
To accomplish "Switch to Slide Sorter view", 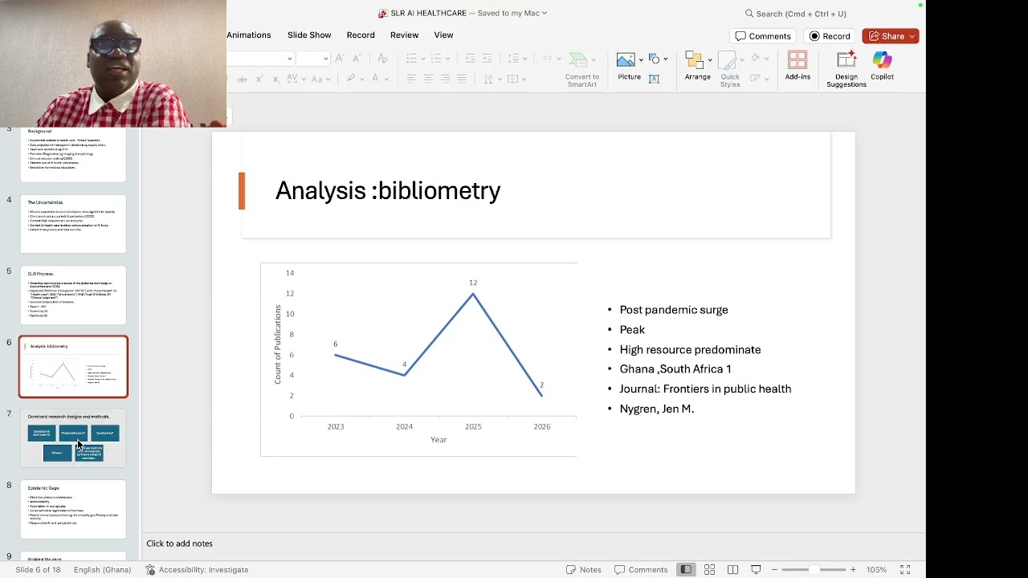I will coord(709,570).
